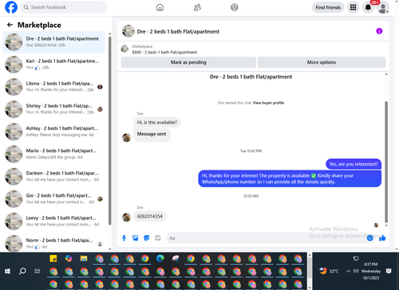Open the account profile menu
Screen dimensions: 399x290
point(383,8)
